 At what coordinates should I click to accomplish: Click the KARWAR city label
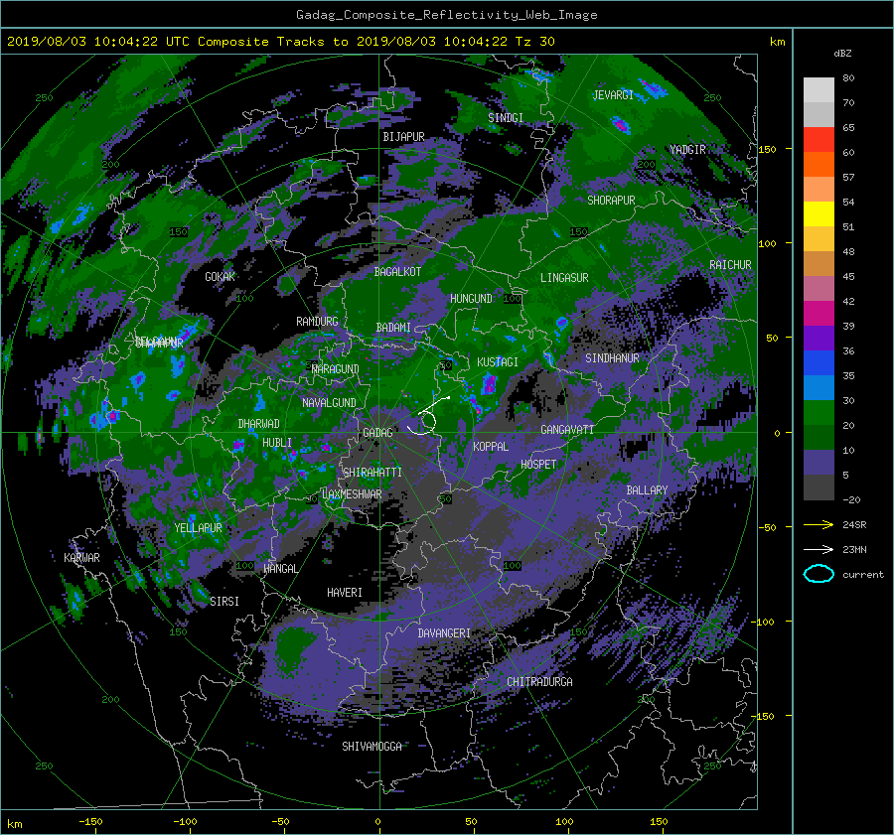point(81,557)
